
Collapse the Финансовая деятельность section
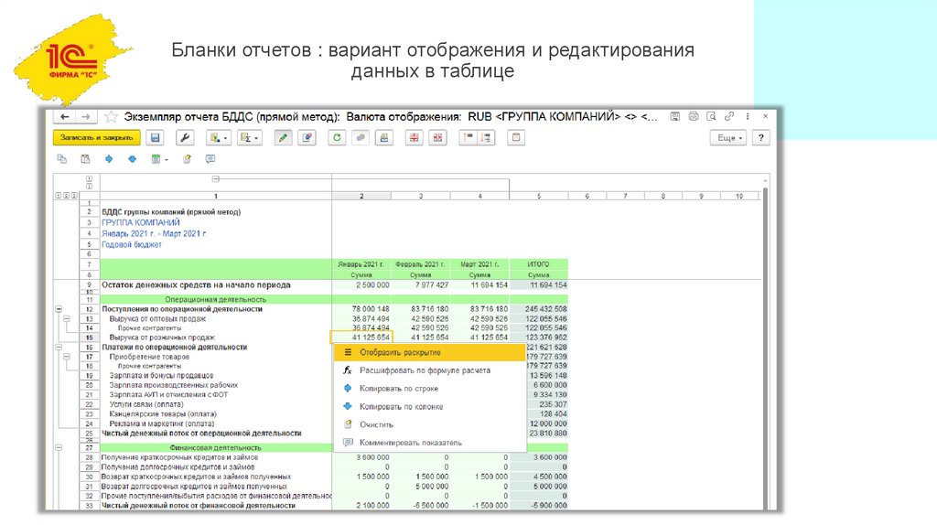[58, 448]
